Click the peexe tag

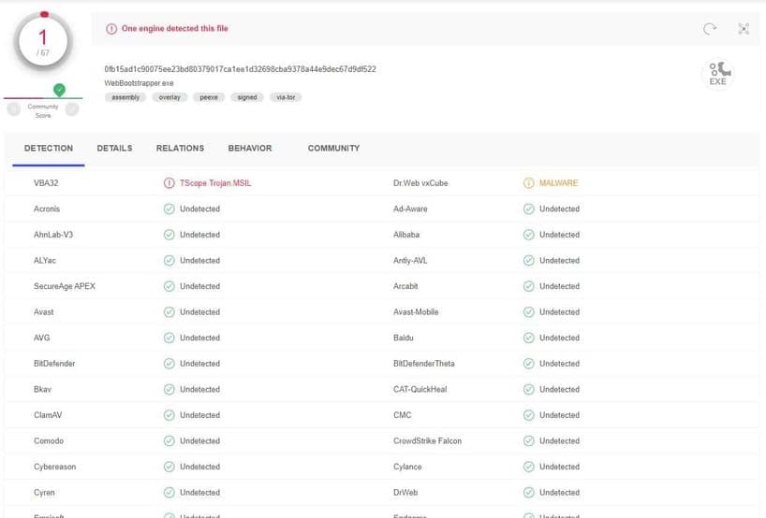pyautogui.click(x=209, y=97)
